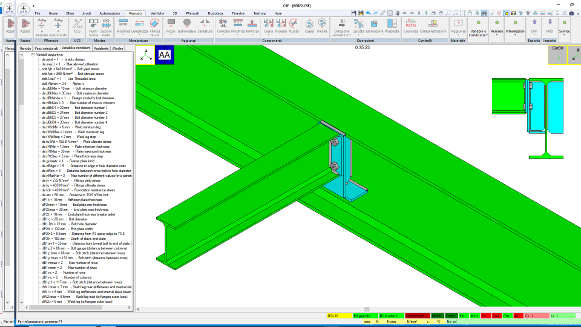The width and height of the screenshot is (581, 327).
Task: Open the Proprietà panel icon
Action: coord(392,26)
